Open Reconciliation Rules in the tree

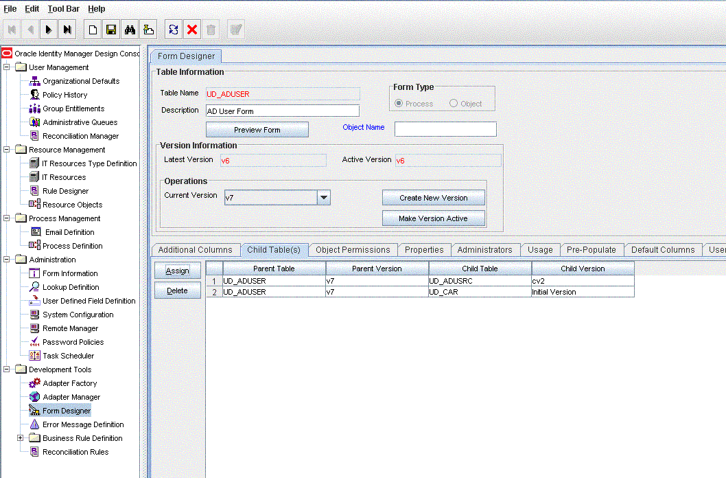[x=75, y=452]
